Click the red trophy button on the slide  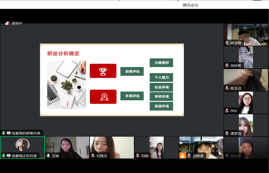(103, 71)
